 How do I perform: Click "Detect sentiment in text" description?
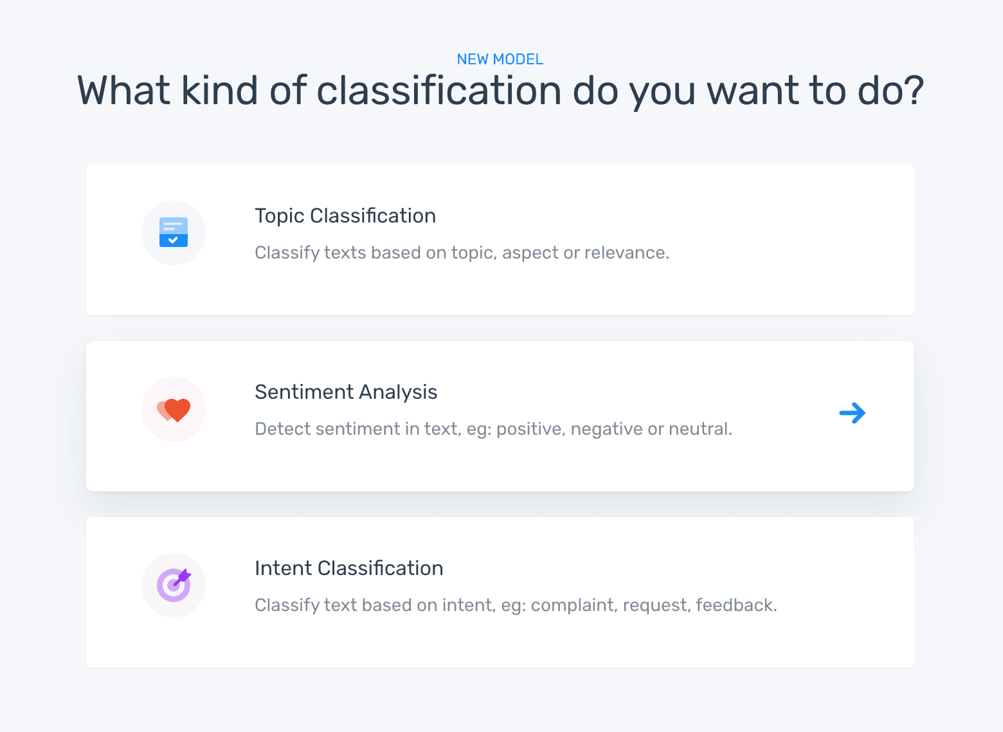tap(493, 429)
